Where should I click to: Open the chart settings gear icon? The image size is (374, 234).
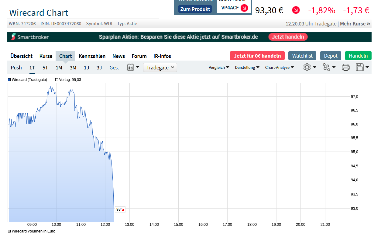click(x=307, y=67)
